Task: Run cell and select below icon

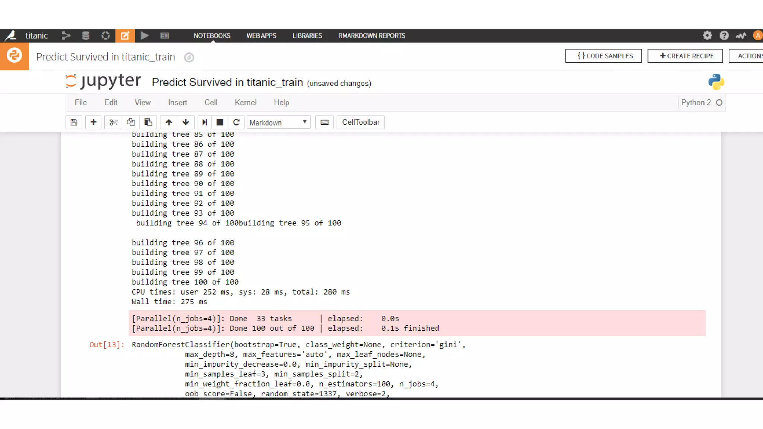Action: 204,122
